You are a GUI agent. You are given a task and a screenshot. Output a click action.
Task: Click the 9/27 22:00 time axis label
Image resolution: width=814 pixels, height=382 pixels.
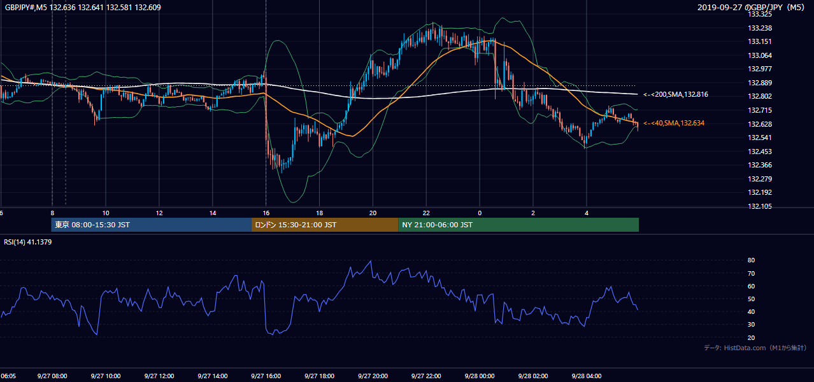426,376
